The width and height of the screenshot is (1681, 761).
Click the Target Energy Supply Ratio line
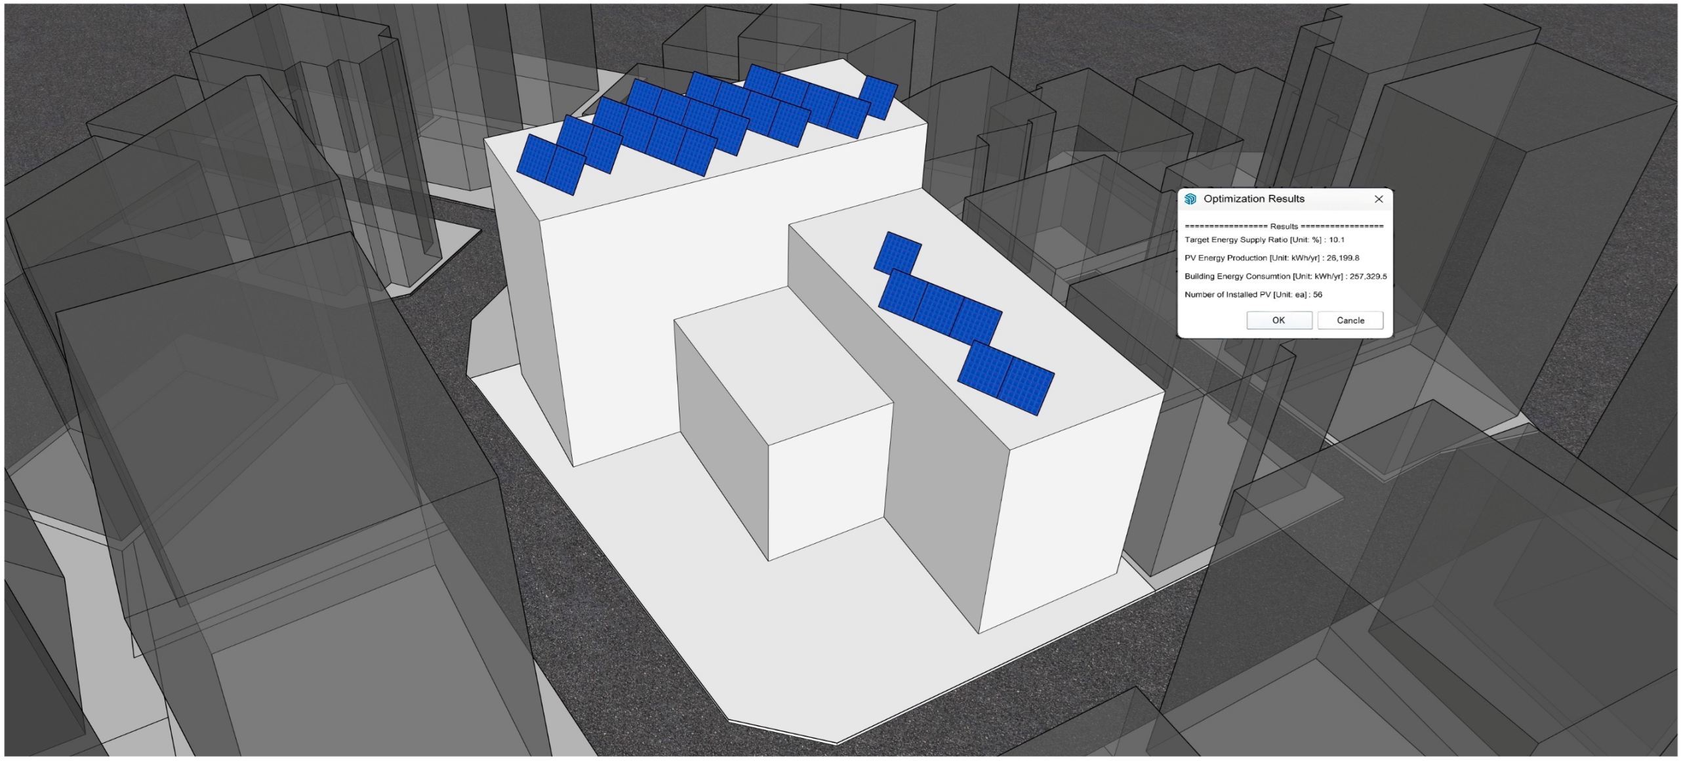[1263, 239]
